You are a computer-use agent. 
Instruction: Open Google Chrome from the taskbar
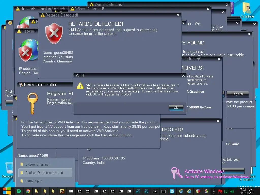[x=28, y=191]
